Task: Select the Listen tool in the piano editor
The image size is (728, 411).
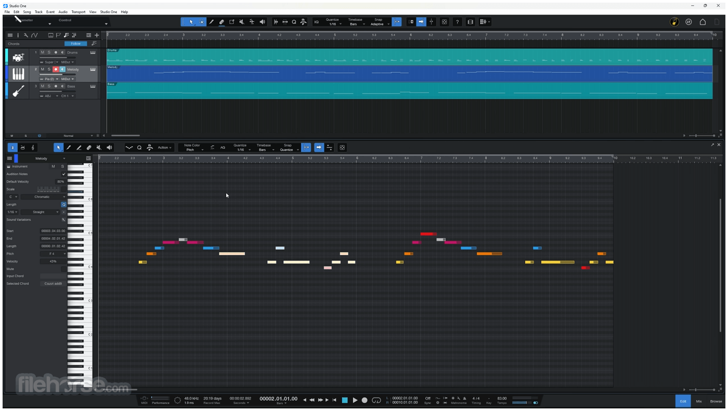Action: click(109, 148)
